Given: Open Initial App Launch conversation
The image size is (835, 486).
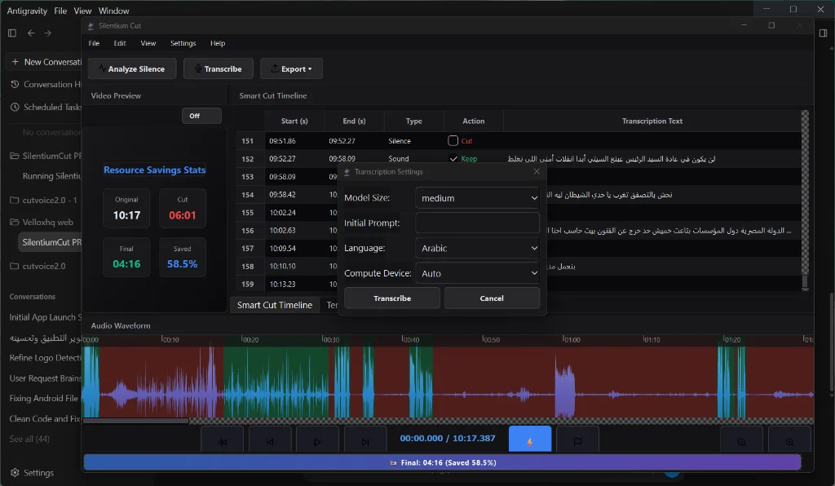Looking at the screenshot, I should (x=46, y=317).
